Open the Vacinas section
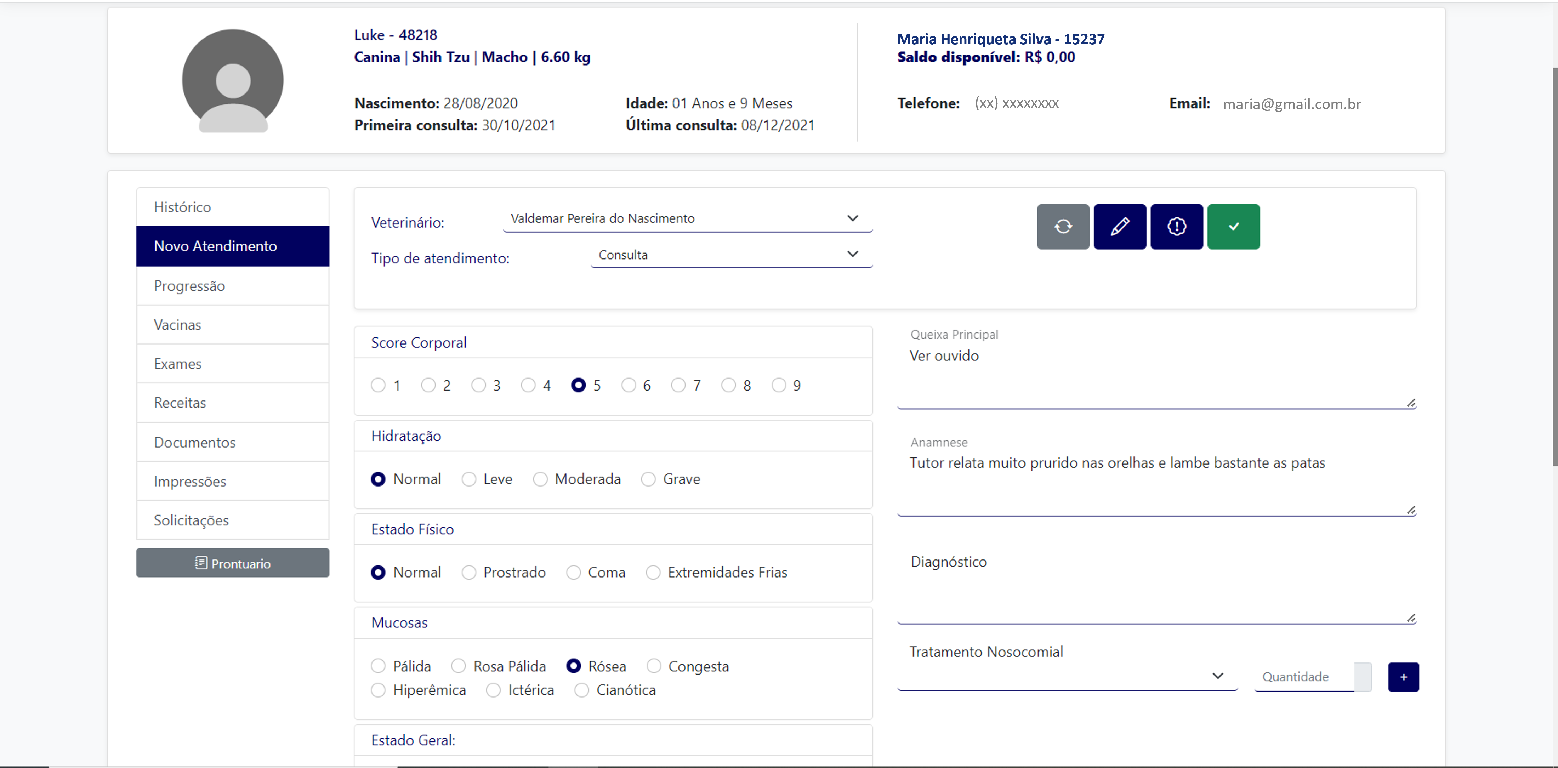The height and width of the screenshot is (768, 1558). (233, 325)
